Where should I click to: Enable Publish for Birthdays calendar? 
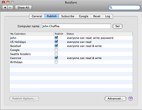tap(56, 62)
